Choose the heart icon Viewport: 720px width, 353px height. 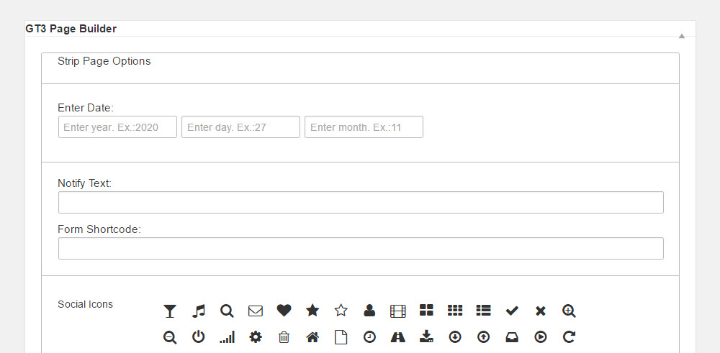coord(284,311)
